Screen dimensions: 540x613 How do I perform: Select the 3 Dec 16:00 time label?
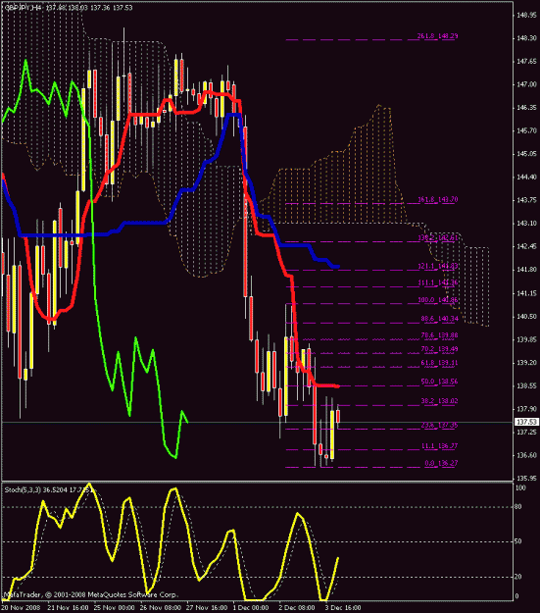pyautogui.click(x=343, y=607)
